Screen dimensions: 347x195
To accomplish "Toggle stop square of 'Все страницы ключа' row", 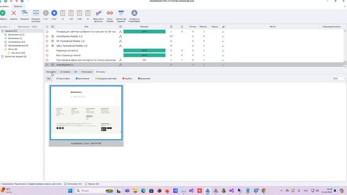I will 47,55.
